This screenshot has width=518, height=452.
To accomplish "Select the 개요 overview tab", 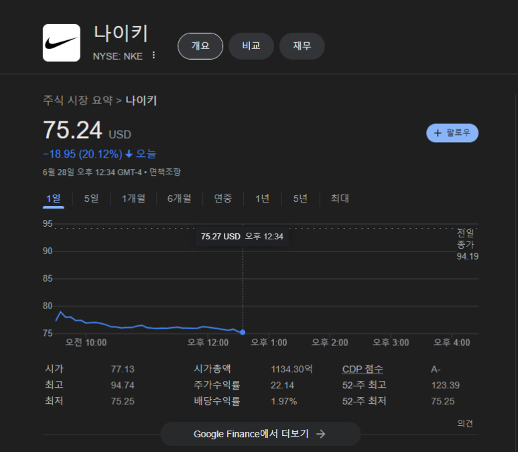I will pyautogui.click(x=200, y=46).
